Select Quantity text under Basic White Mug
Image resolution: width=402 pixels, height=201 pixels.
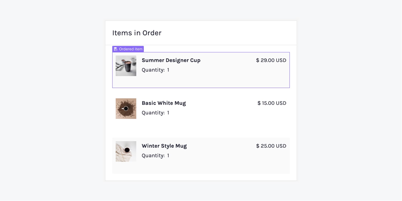coord(153,113)
